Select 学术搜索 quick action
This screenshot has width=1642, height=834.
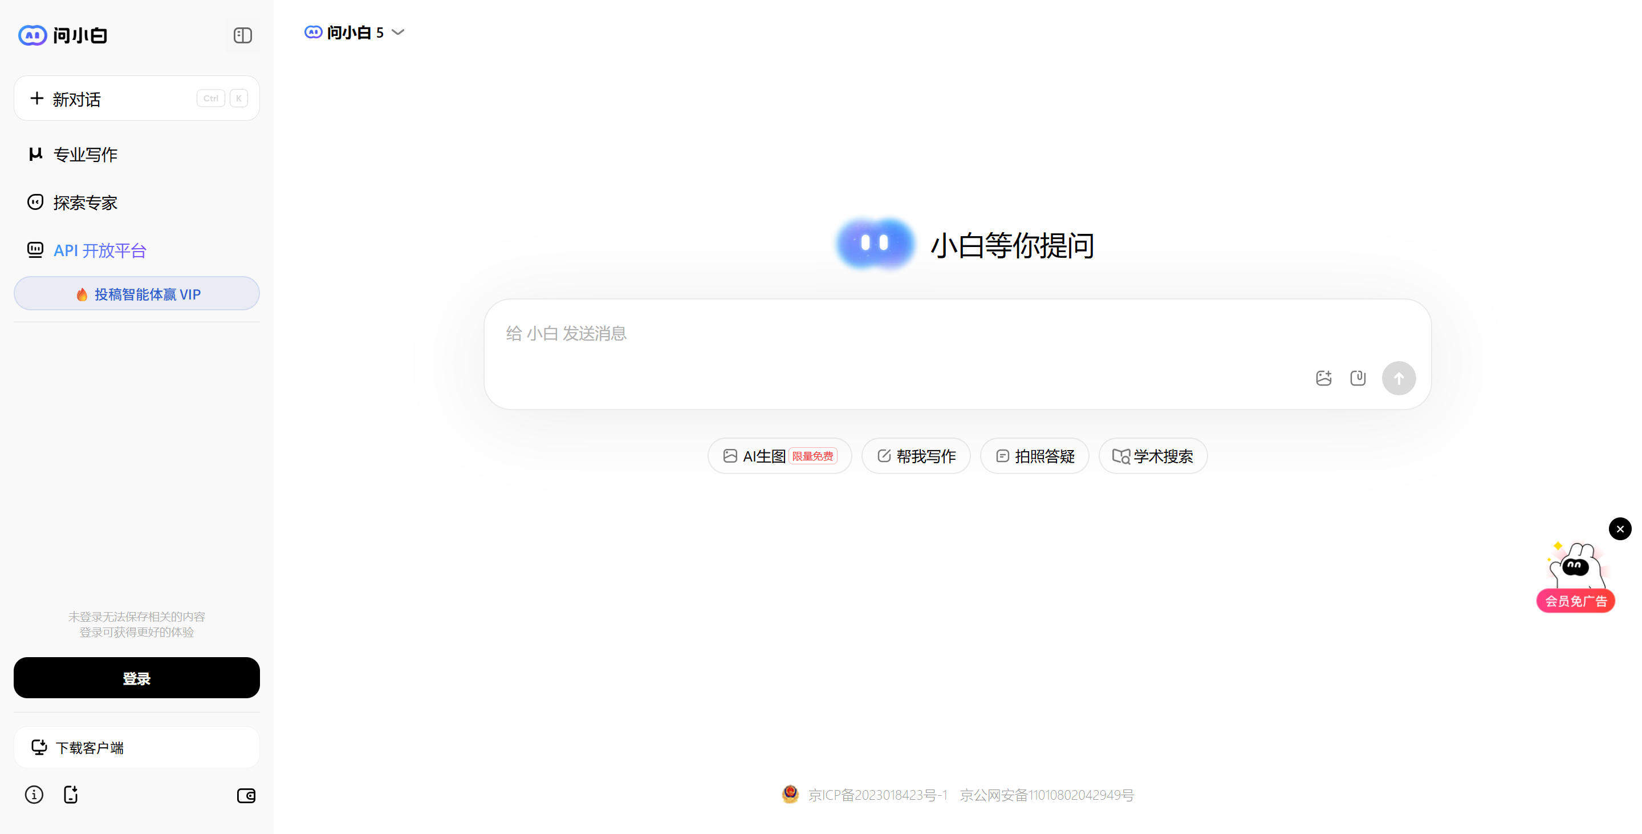tap(1153, 456)
